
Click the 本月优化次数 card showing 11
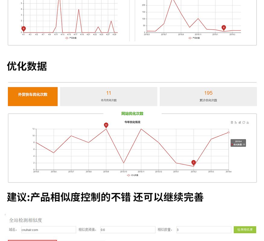(109, 96)
